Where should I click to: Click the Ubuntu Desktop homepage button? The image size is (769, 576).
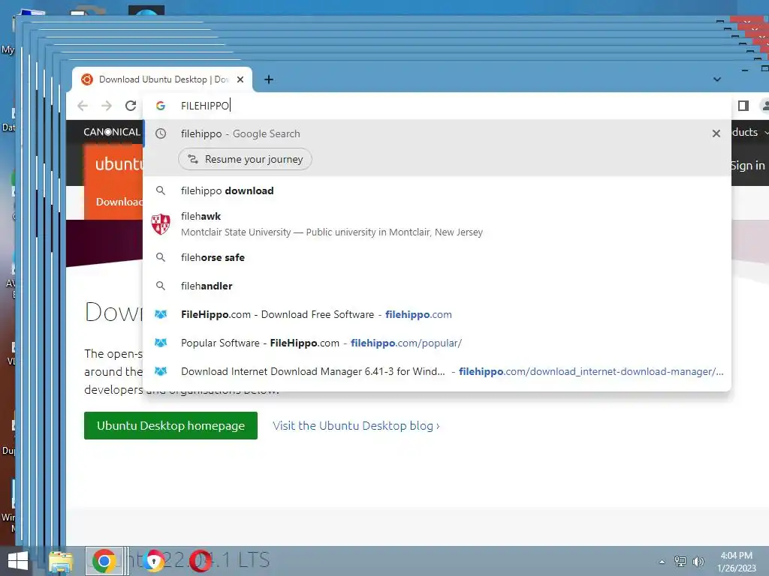[170, 426]
